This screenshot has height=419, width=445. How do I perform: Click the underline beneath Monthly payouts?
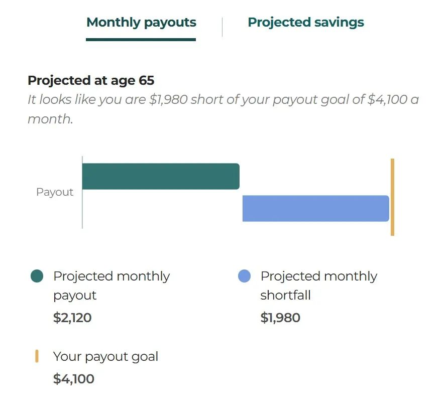(141, 40)
